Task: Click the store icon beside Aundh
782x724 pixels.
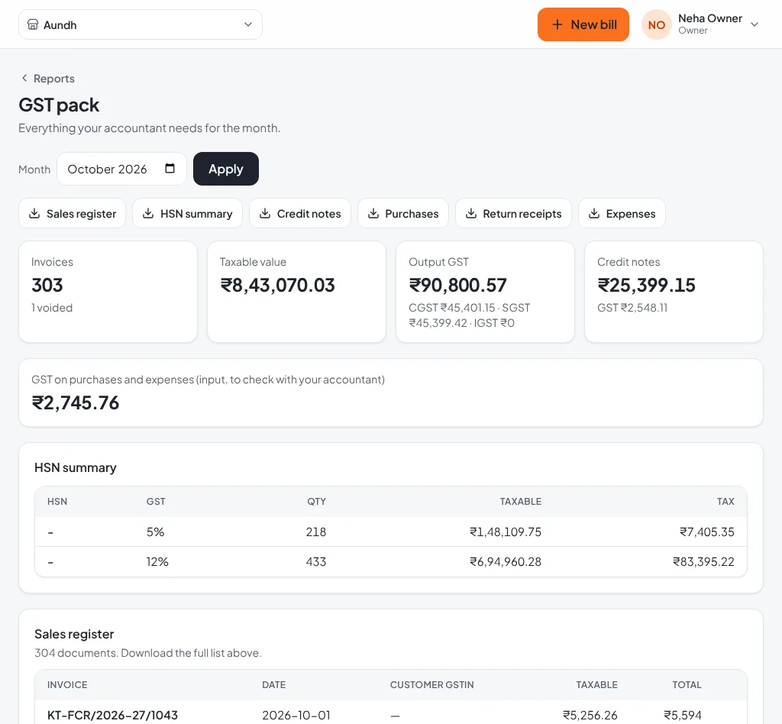Action: (x=32, y=24)
